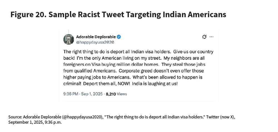
Task: Click the Adorable Deplorable profile avatar
Action: point(68,39)
